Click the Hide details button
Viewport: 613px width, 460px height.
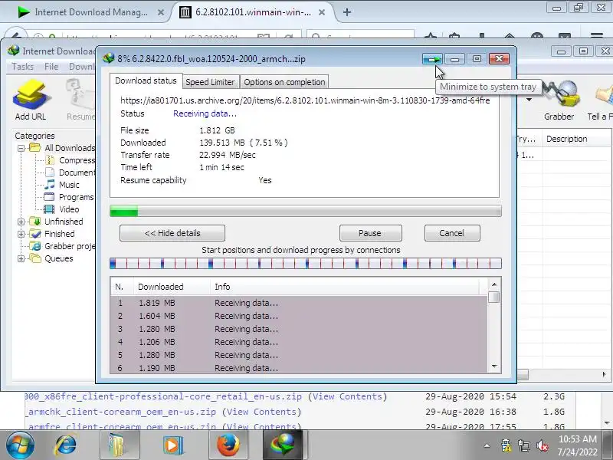coord(172,233)
